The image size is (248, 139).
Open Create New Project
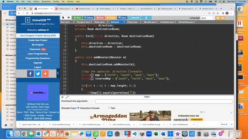38,40
